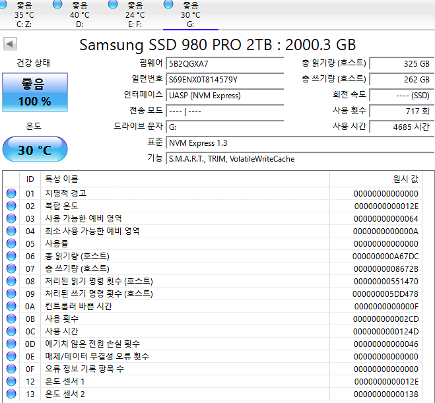Click the ID column header
The width and height of the screenshot is (435, 403).
[x=30, y=179]
